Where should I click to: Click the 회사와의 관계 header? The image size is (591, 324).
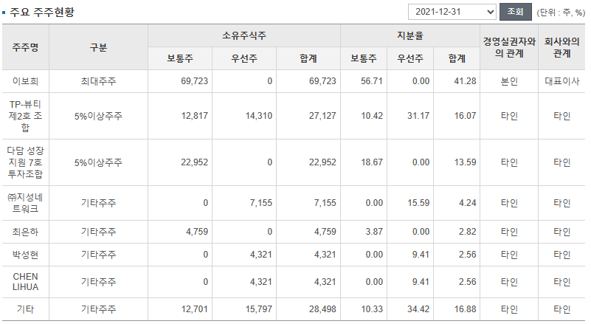[x=561, y=47]
